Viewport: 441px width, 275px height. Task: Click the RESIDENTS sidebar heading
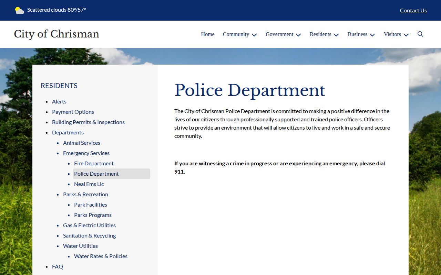point(59,86)
